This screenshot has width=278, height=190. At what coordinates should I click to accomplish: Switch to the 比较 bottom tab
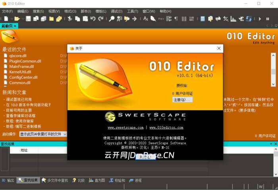tap(79, 180)
